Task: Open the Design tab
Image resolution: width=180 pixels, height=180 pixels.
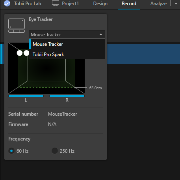Action: click(100, 4)
